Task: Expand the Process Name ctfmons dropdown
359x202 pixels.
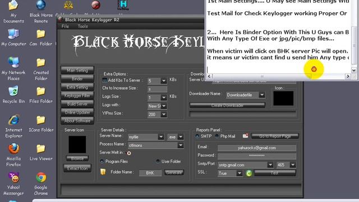Action: click(x=181, y=145)
